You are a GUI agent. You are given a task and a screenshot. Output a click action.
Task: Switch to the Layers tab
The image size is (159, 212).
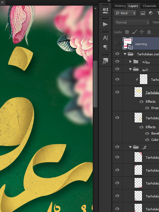133,6
